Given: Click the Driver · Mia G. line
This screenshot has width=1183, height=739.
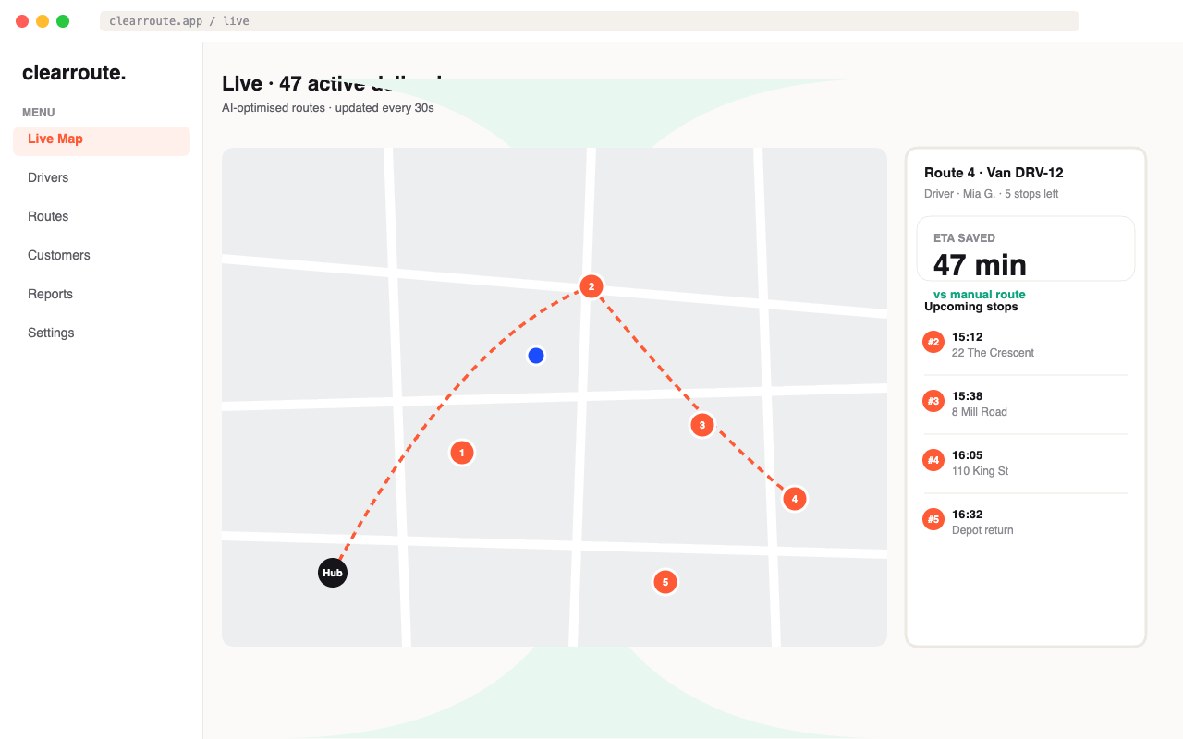Looking at the screenshot, I should [x=991, y=194].
